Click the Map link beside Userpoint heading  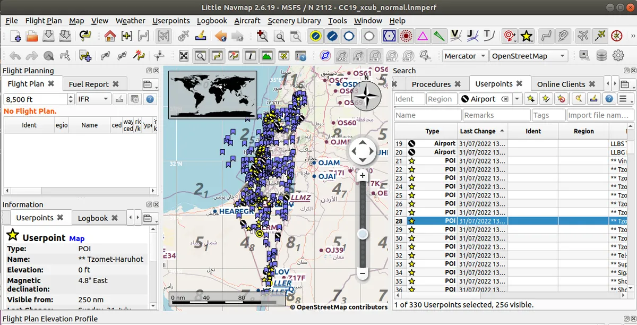click(x=77, y=238)
